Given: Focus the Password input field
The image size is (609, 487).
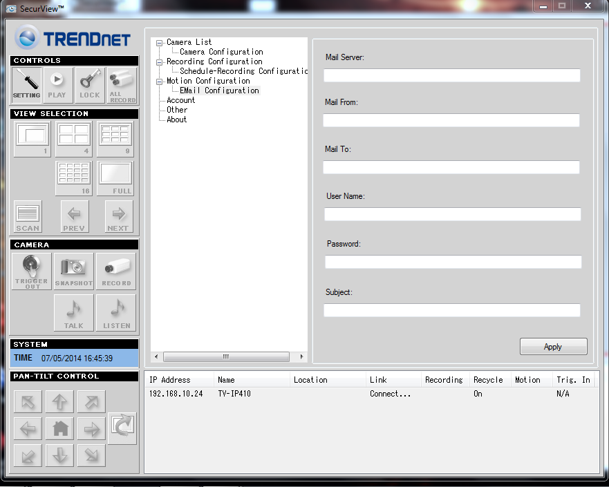Looking at the screenshot, I should 453,262.
